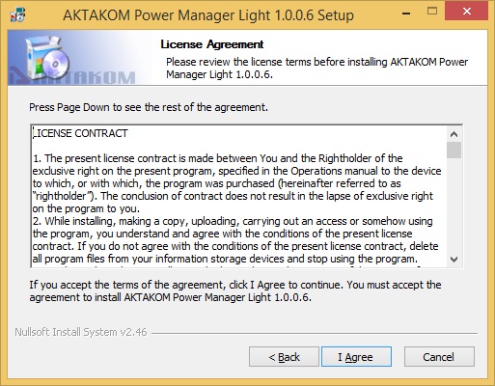Click the AKTAKOM watermark logo in the header
Screen dimensions: 495x386
coord(72,77)
